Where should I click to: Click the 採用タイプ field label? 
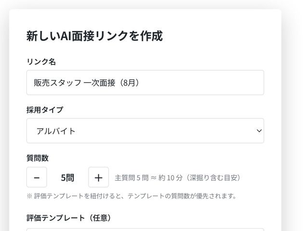coord(45,110)
